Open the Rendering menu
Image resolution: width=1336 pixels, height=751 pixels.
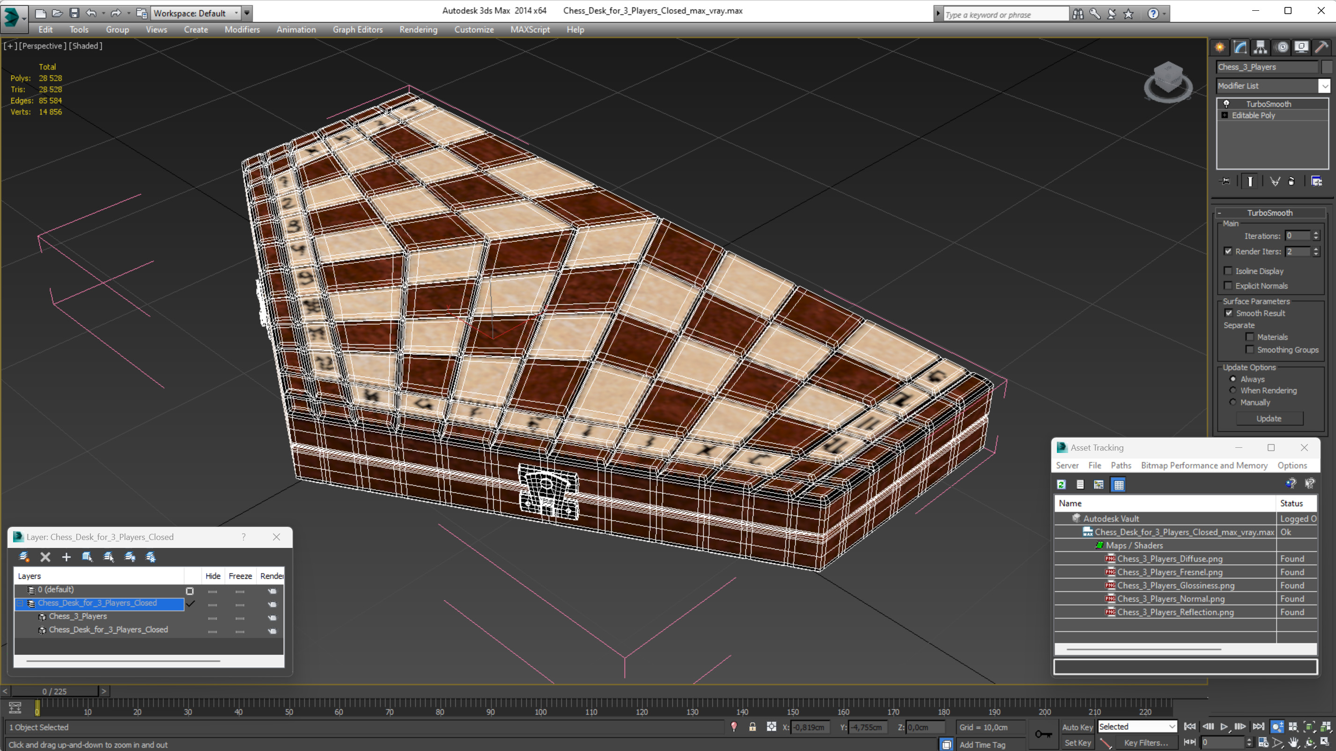click(418, 29)
